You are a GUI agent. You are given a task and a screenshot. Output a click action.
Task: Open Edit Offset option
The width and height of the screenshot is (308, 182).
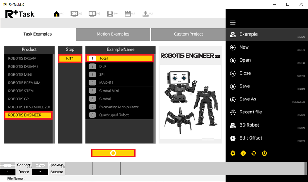coord(267,138)
